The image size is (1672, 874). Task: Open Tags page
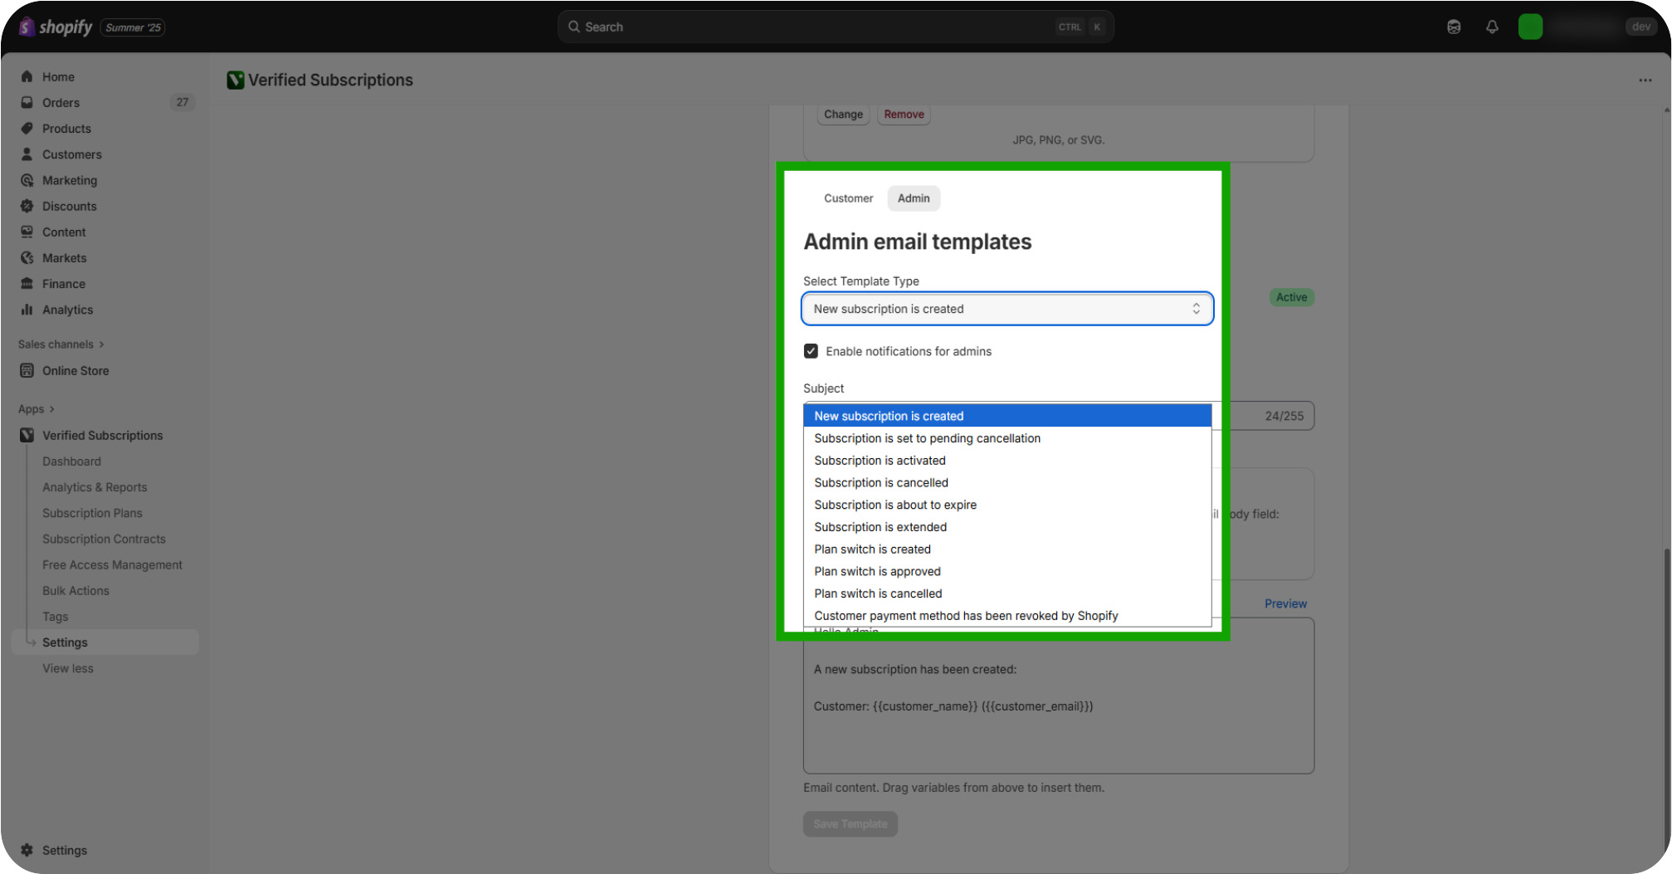click(56, 616)
